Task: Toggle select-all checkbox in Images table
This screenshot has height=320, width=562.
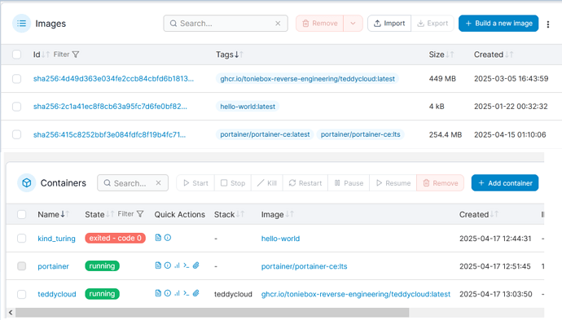Action: pyautogui.click(x=16, y=55)
